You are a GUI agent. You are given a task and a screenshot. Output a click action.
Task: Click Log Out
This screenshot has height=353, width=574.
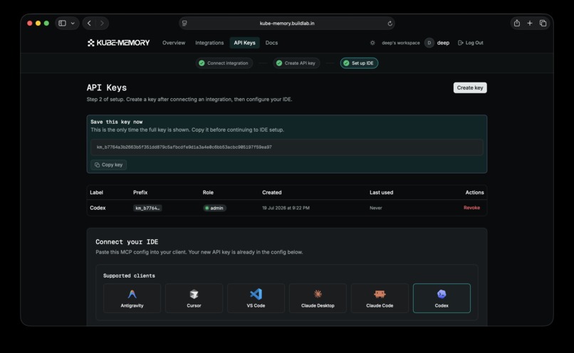point(471,43)
